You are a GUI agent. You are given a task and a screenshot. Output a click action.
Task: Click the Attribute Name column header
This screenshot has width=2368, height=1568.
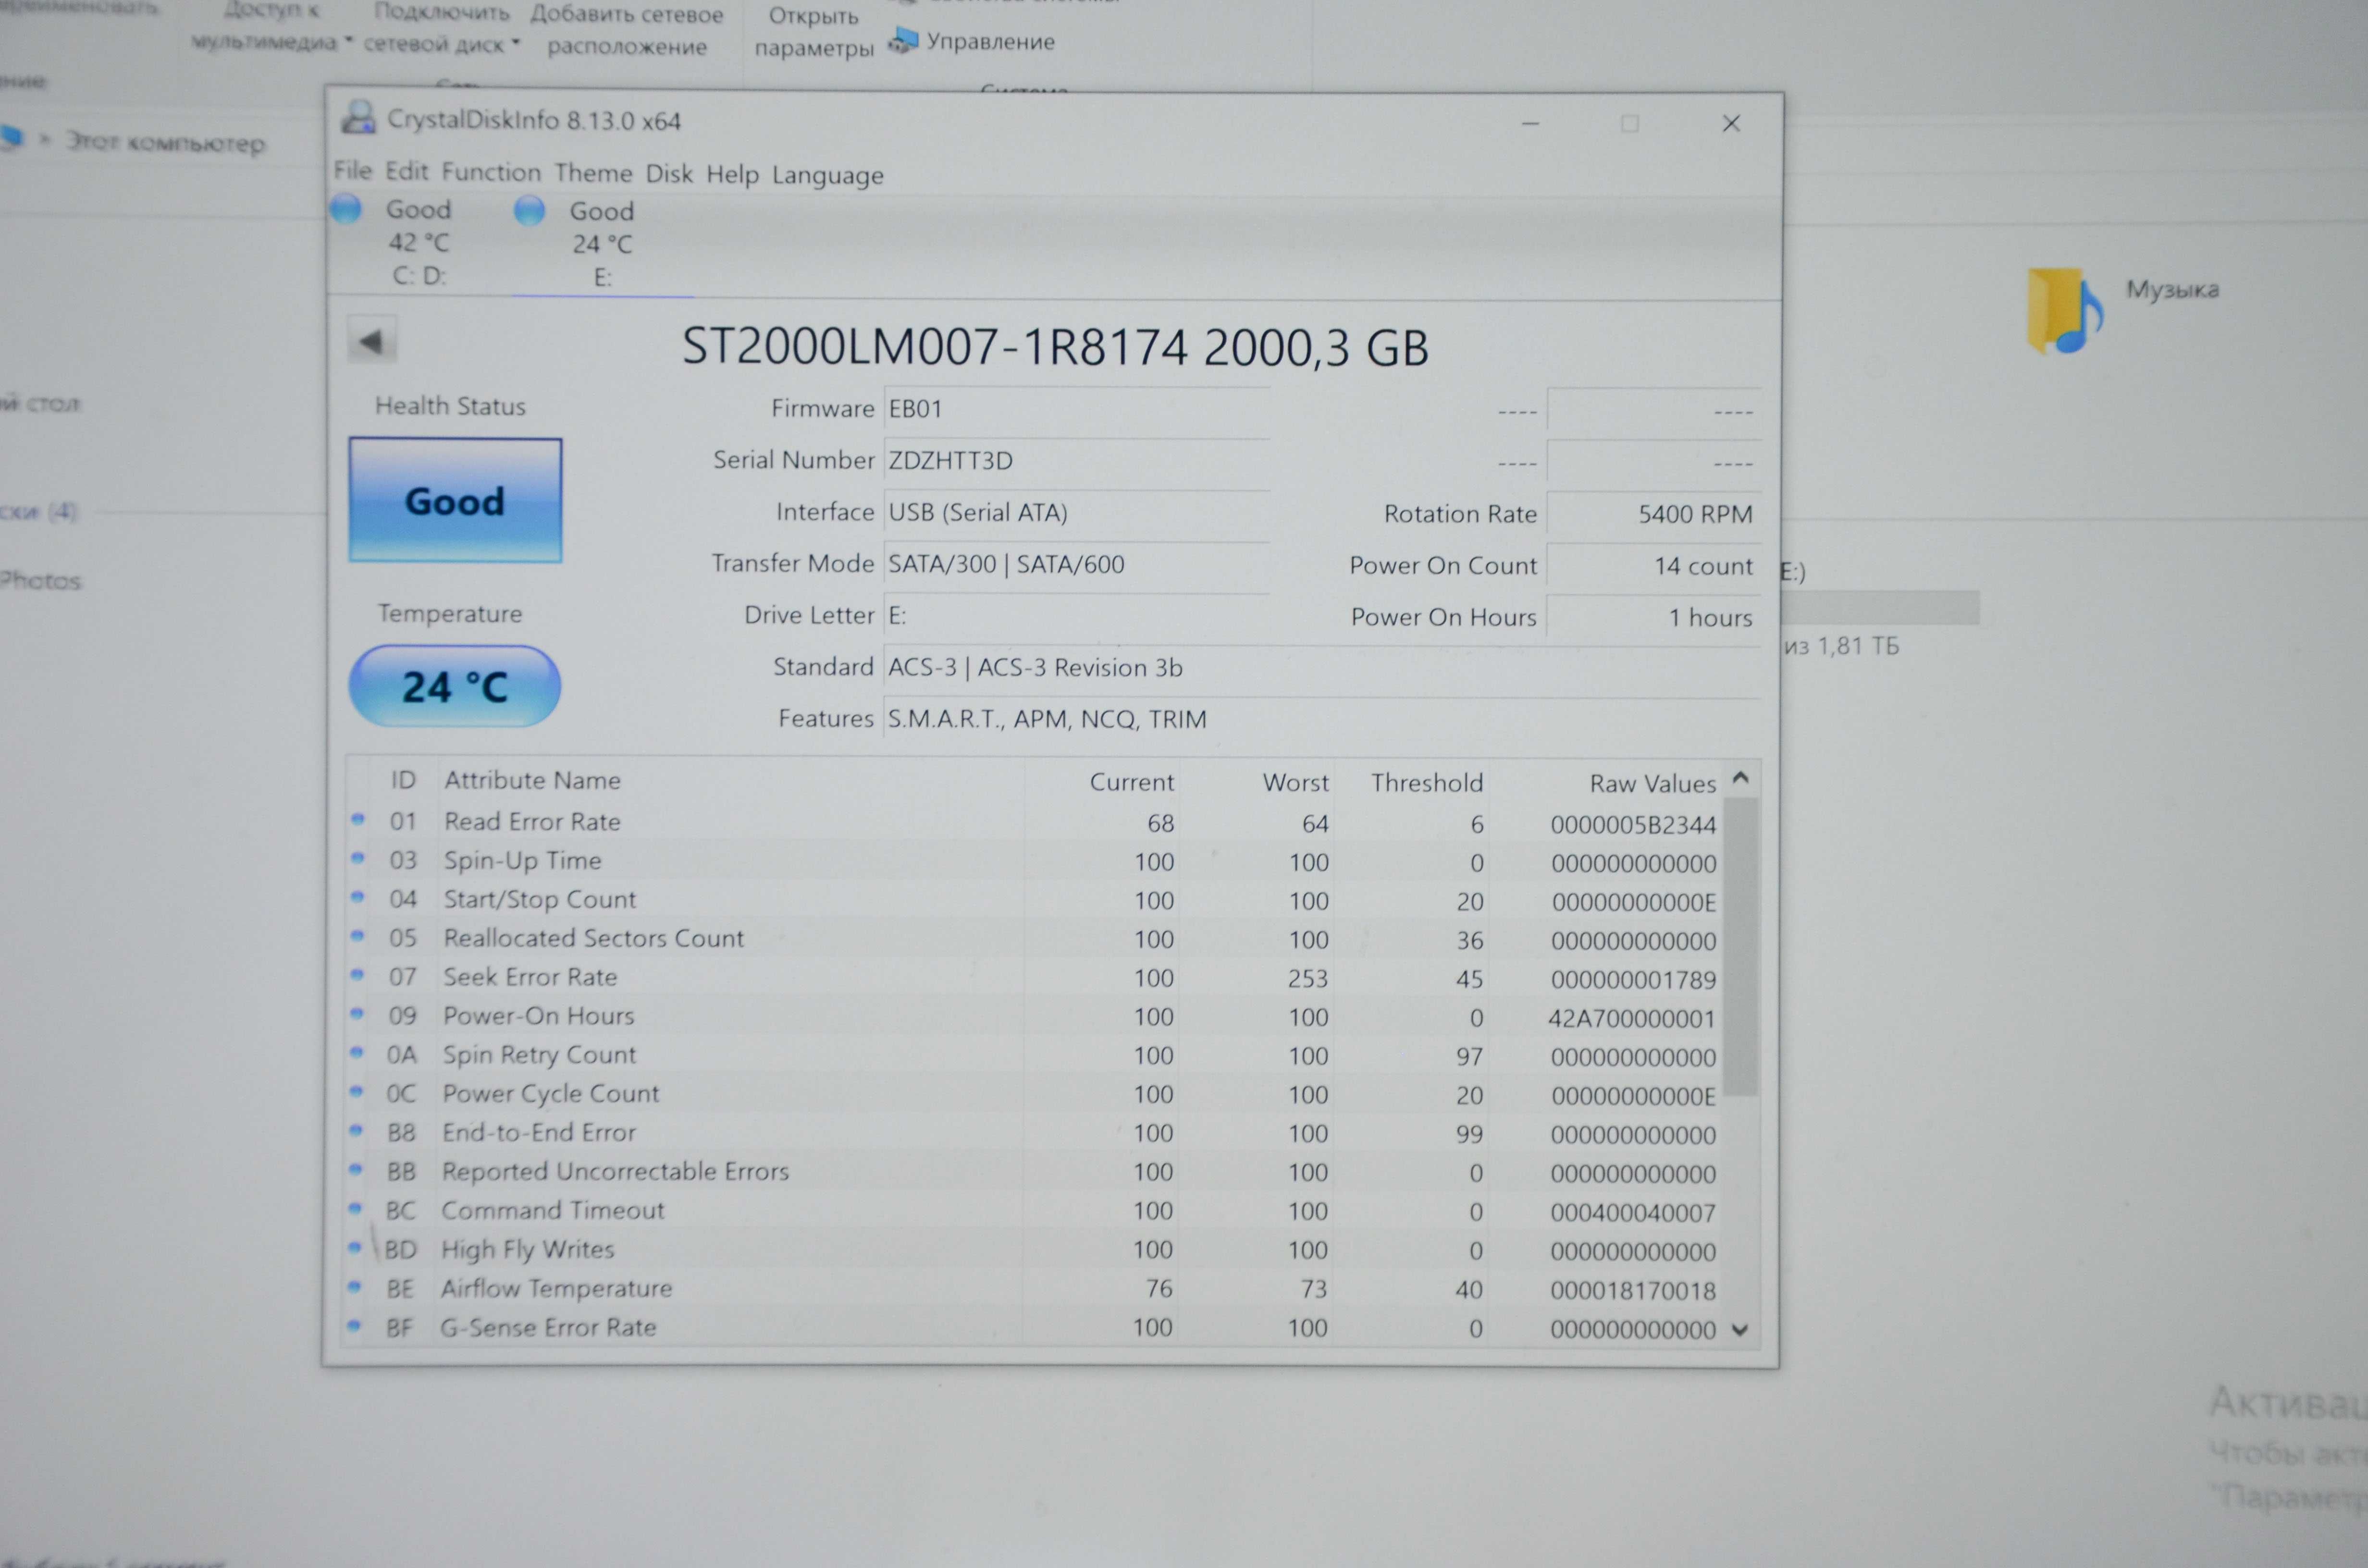click(533, 780)
